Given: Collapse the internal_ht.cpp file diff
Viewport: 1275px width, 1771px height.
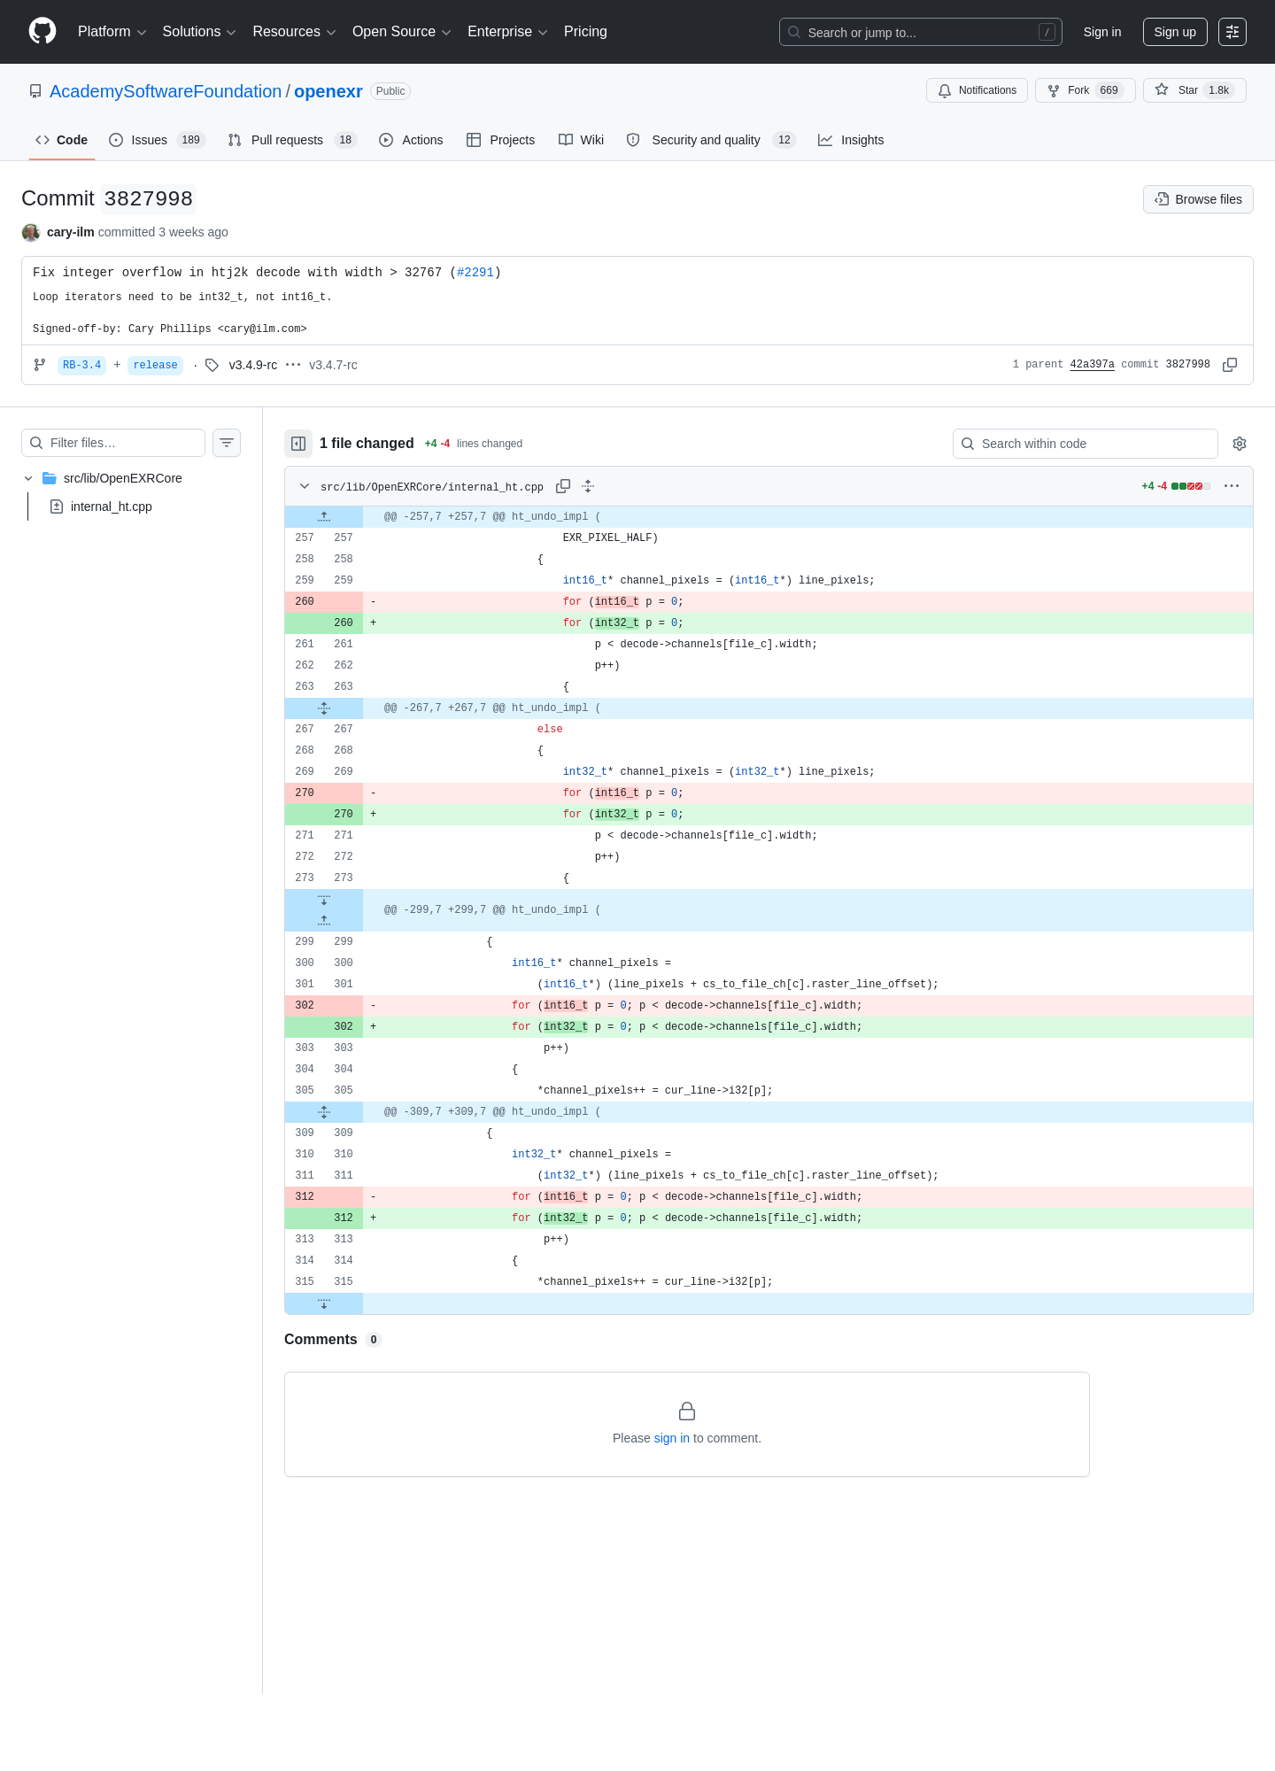Looking at the screenshot, I should coord(305,486).
